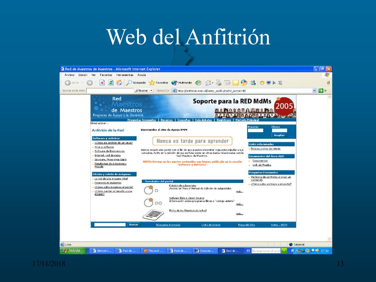Open Formatos de imágenes link
This screenshot has height=282, width=376.
click(108, 183)
